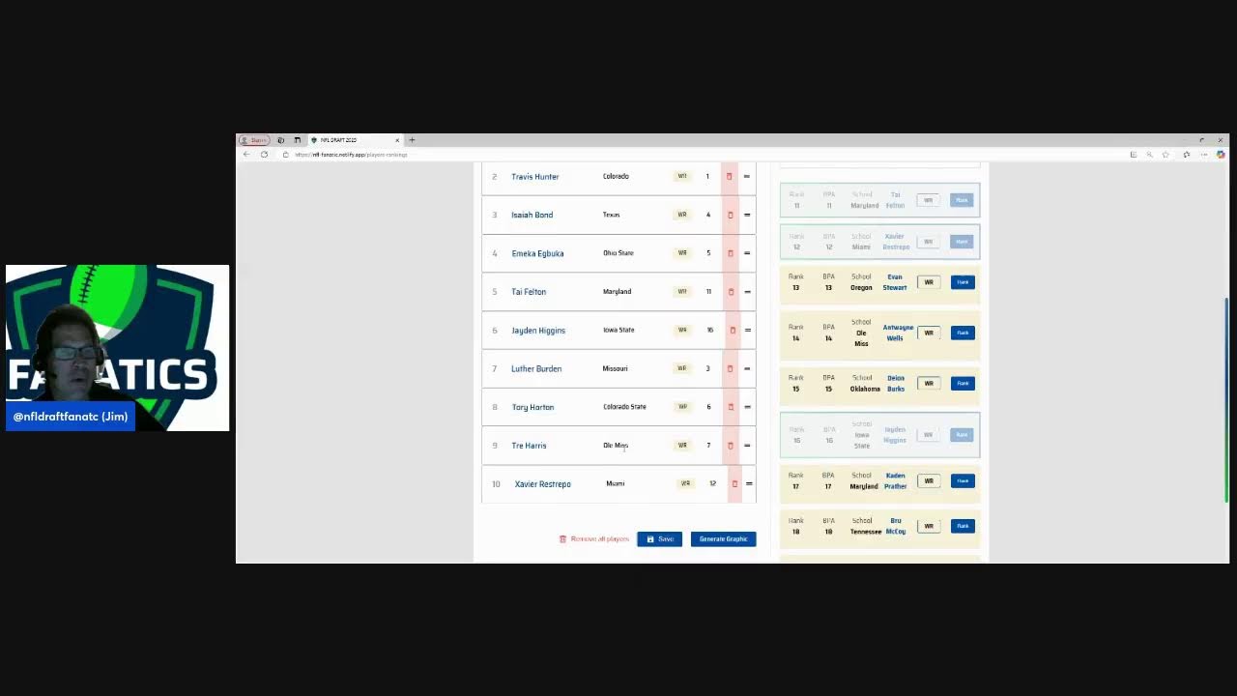Screen dimensions: 1237x696
Task: Click the Ohio State school text
Action: (618, 253)
